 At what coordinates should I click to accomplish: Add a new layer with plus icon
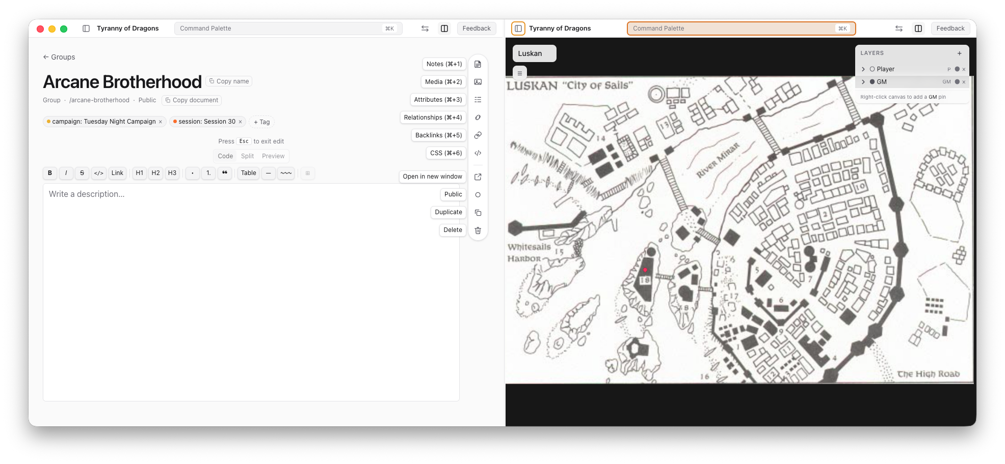coord(959,53)
